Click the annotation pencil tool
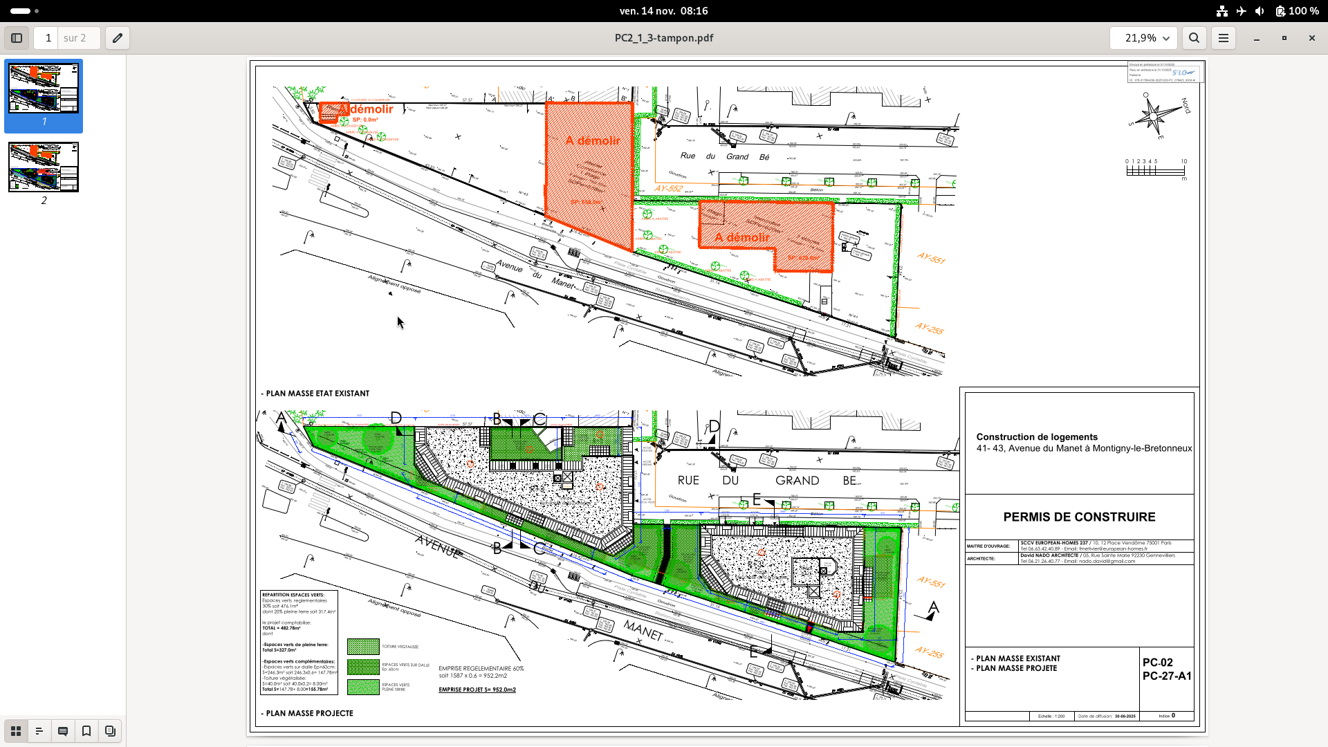 (118, 38)
